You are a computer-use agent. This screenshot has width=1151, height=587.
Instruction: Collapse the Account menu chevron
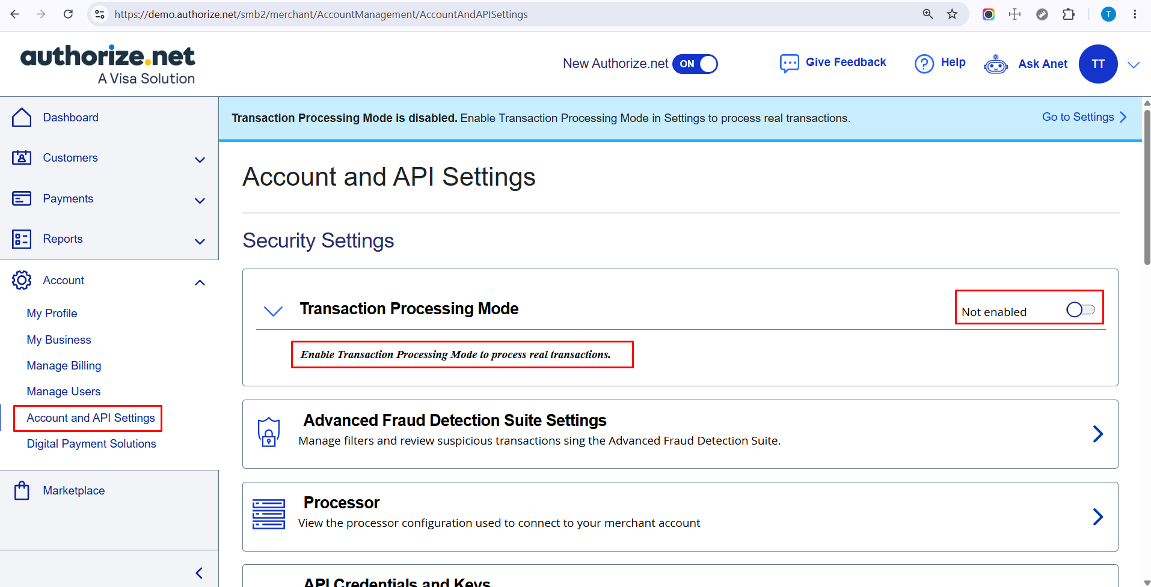(200, 282)
